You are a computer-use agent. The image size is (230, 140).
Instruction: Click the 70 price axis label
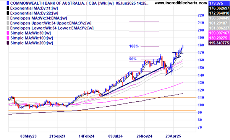[x=200, y=127]
